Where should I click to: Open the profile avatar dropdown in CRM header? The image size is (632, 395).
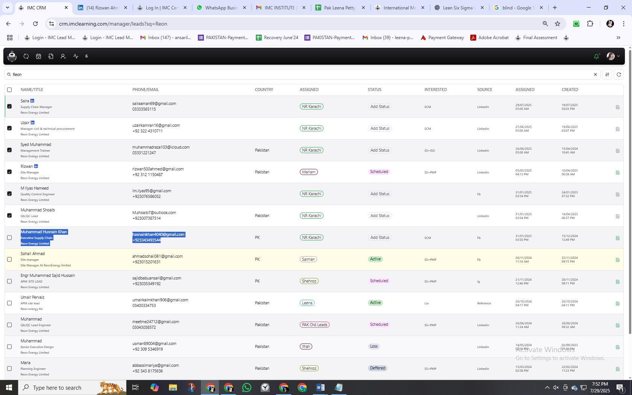[613, 56]
